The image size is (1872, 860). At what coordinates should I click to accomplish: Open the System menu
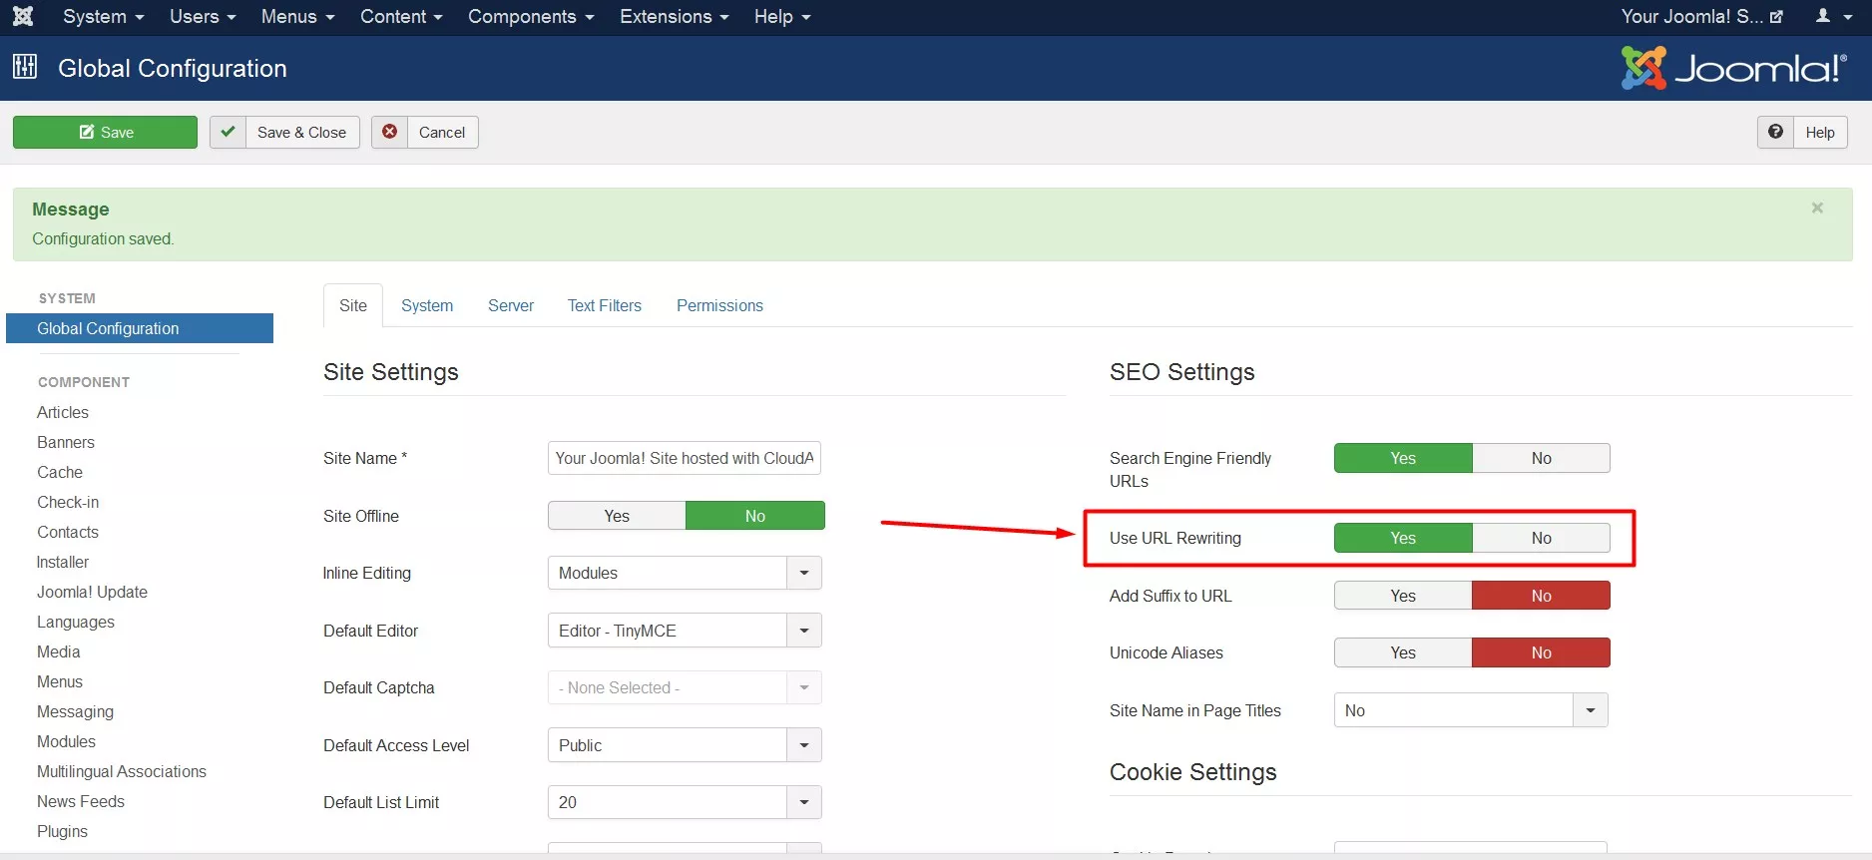(x=103, y=16)
